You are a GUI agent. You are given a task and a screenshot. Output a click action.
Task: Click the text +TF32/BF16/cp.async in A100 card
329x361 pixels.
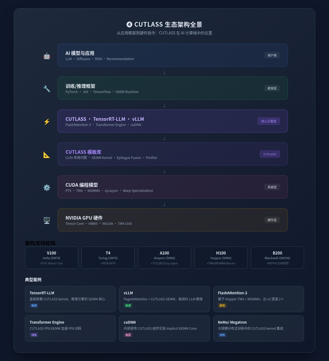(x=164, y=264)
